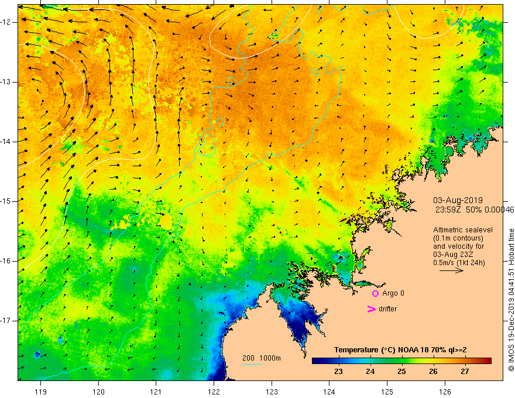Click the 26 tick label on the color bar
This screenshot has height=398, width=515.
click(x=433, y=372)
